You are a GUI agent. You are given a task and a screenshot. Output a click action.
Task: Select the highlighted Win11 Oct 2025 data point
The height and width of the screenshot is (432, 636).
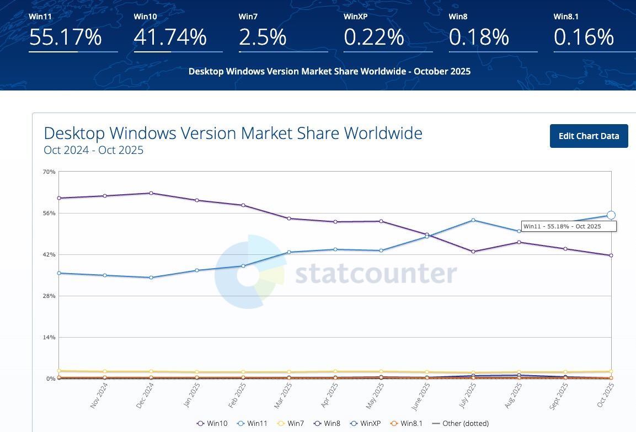[x=611, y=215]
